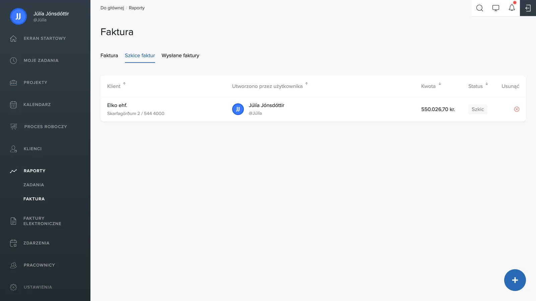The height and width of the screenshot is (301, 536).
Task: Click the Usunąć column header
Action: tap(510, 86)
